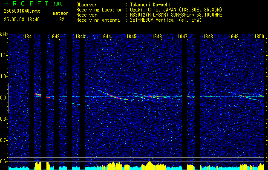The image size is (268, 170).
Task: Click the 1649 time marker
Action: tap(233, 36)
